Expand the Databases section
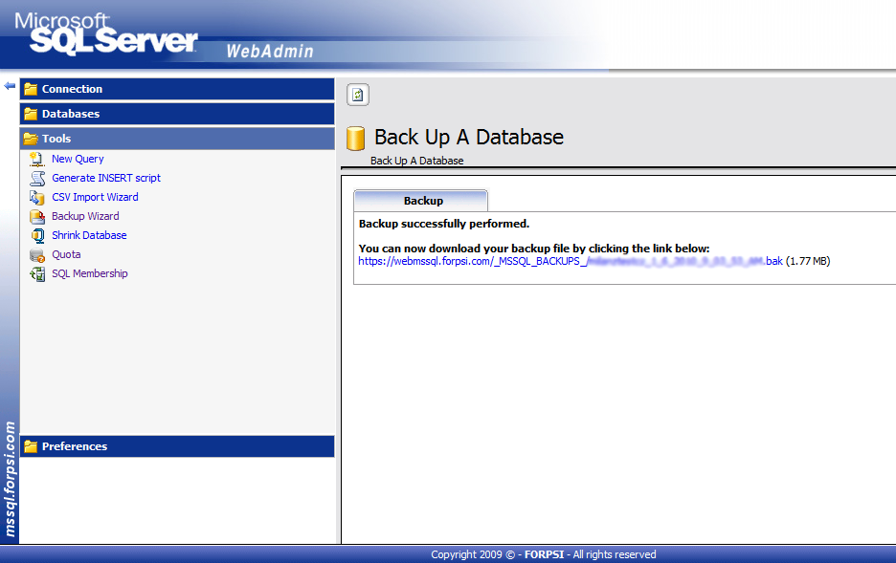 (x=177, y=114)
